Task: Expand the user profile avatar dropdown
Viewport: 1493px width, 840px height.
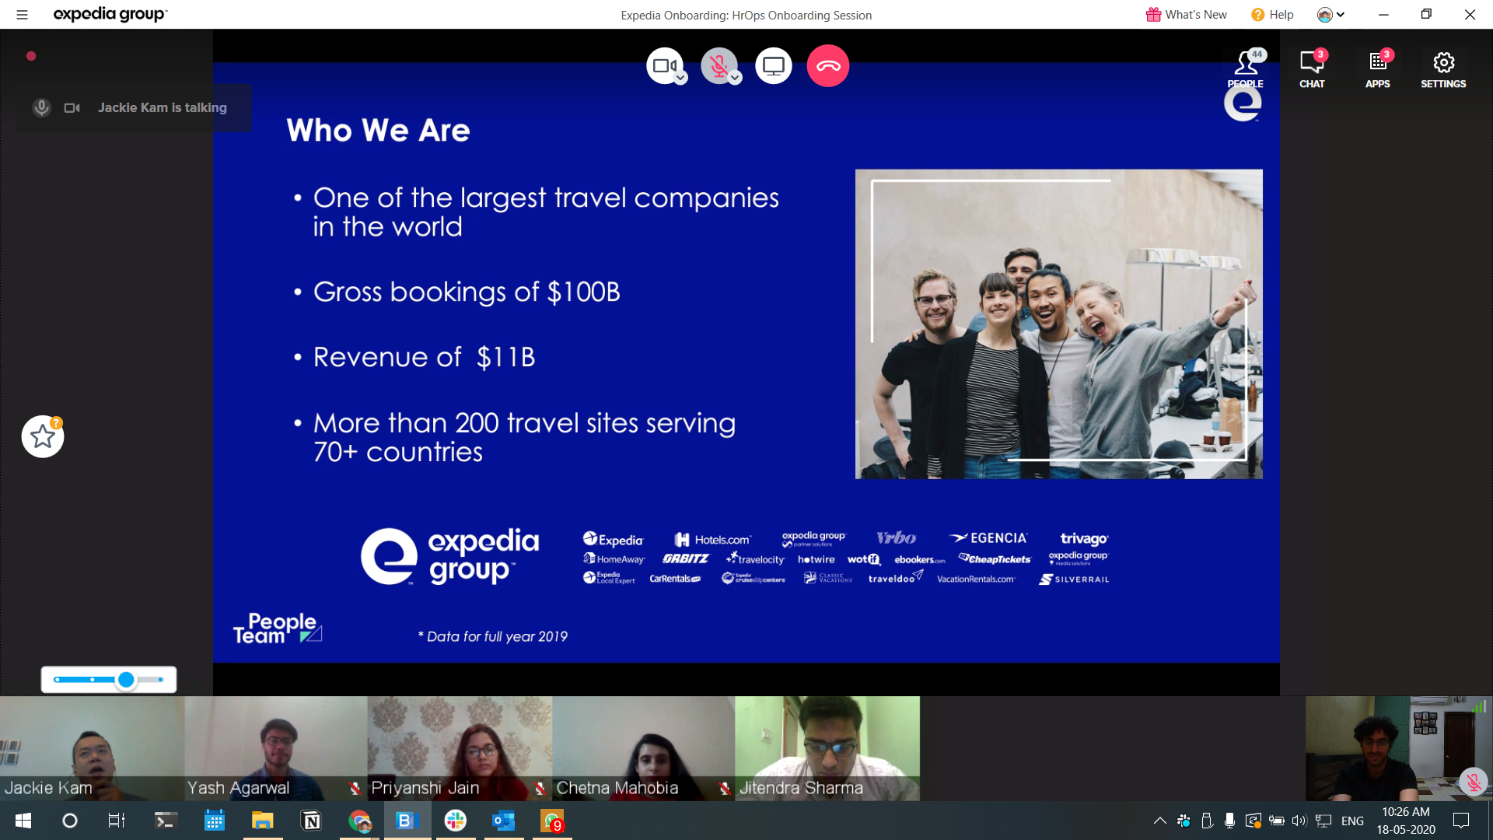Action: pos(1330,15)
